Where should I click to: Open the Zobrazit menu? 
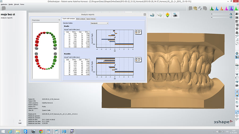pyautogui.click(x=16, y=5)
